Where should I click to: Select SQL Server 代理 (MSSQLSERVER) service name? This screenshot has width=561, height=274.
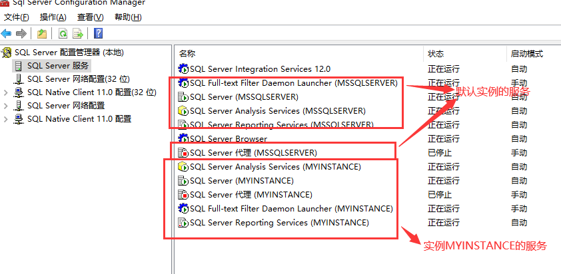tap(253, 152)
